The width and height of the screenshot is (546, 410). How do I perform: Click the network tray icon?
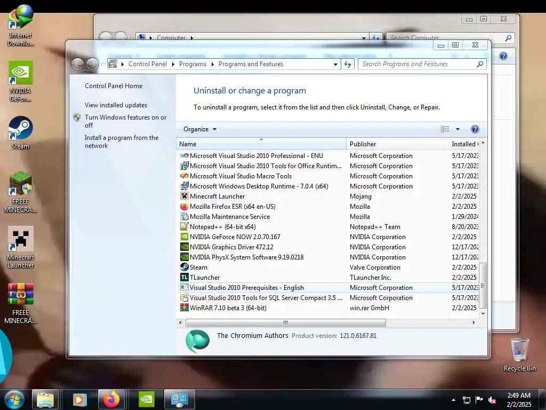(466, 400)
